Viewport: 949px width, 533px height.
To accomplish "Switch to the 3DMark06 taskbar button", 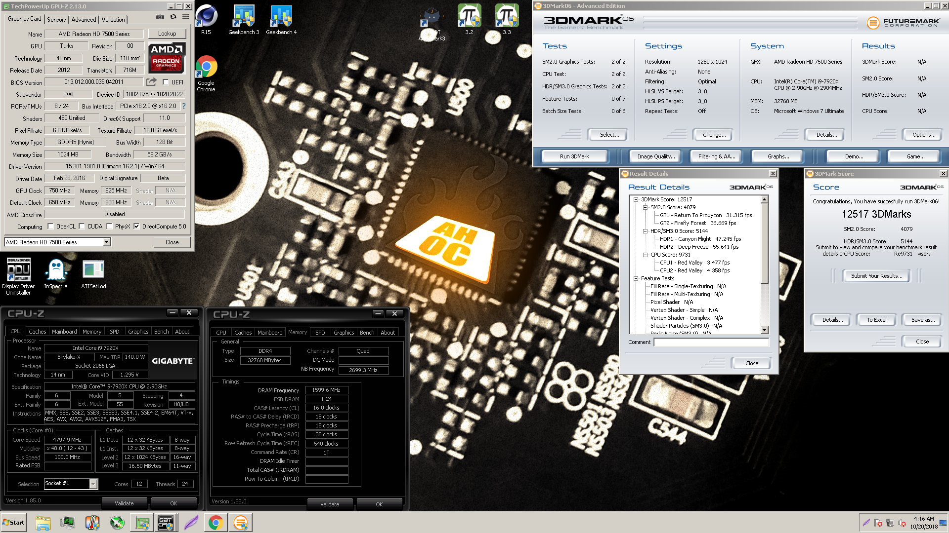I will tap(241, 523).
